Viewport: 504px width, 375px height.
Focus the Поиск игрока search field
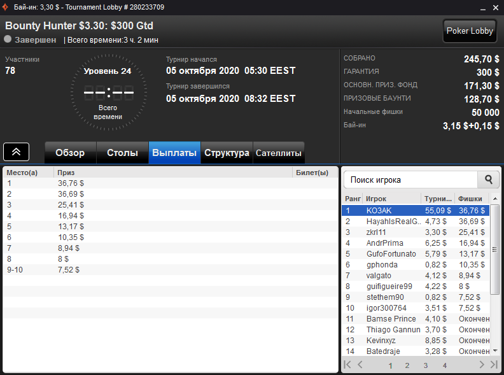[x=411, y=180]
